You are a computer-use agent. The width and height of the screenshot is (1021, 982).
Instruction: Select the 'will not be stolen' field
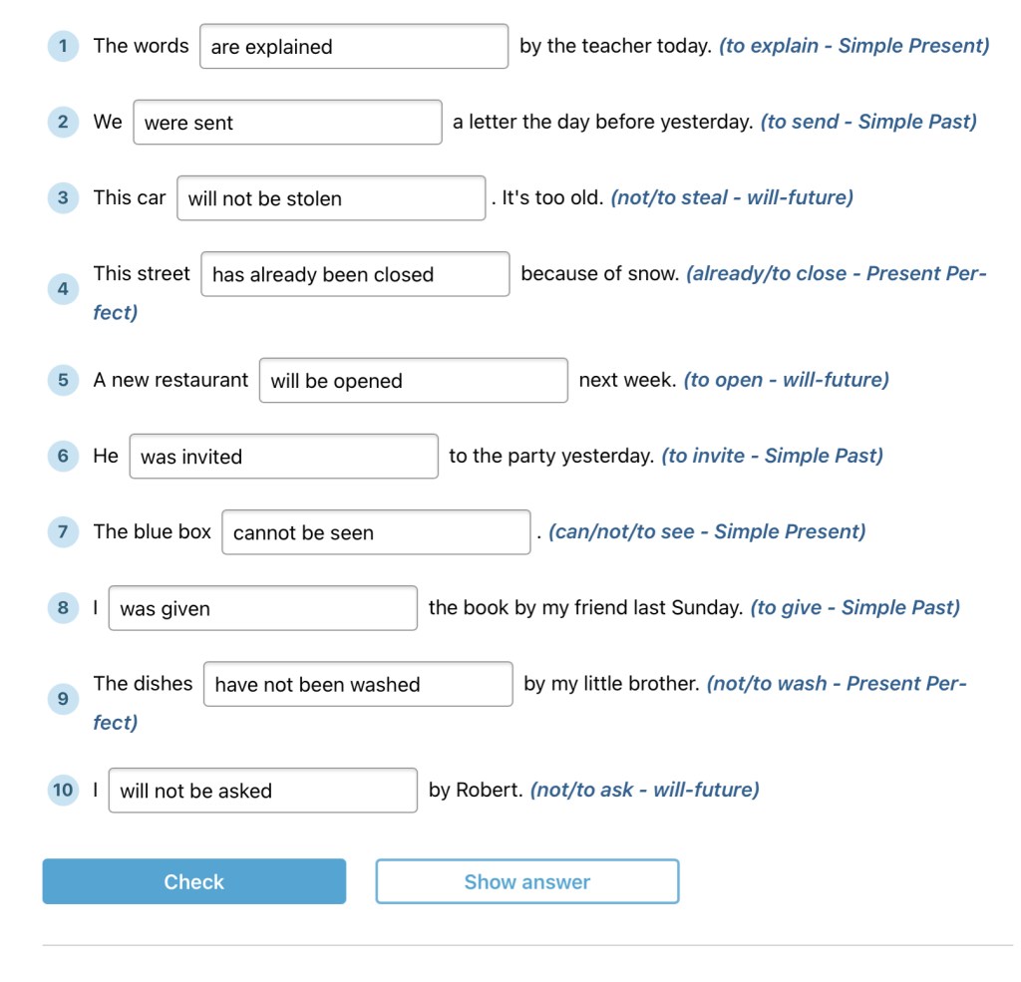[x=331, y=198]
